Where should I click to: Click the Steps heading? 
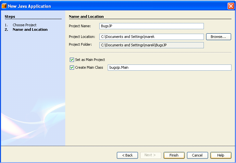pyautogui.click(x=10, y=17)
